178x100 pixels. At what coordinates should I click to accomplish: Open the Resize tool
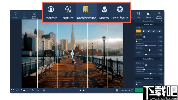[149, 15]
